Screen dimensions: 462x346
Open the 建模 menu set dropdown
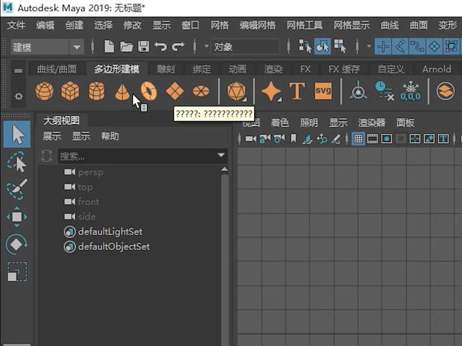pyautogui.click(x=76, y=47)
